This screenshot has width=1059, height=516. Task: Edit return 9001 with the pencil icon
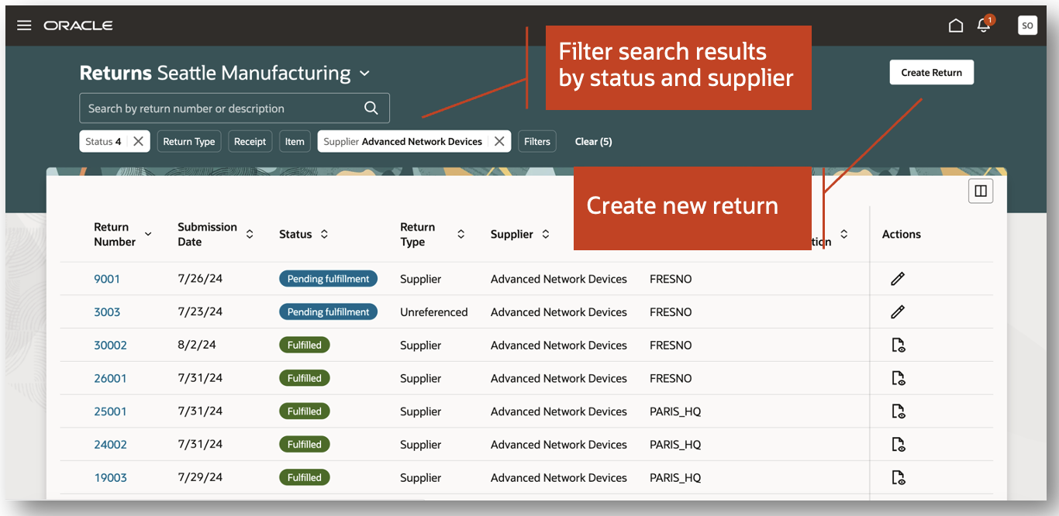click(898, 279)
